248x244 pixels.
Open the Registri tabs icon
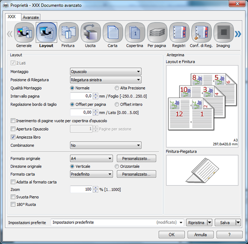(x=179, y=33)
